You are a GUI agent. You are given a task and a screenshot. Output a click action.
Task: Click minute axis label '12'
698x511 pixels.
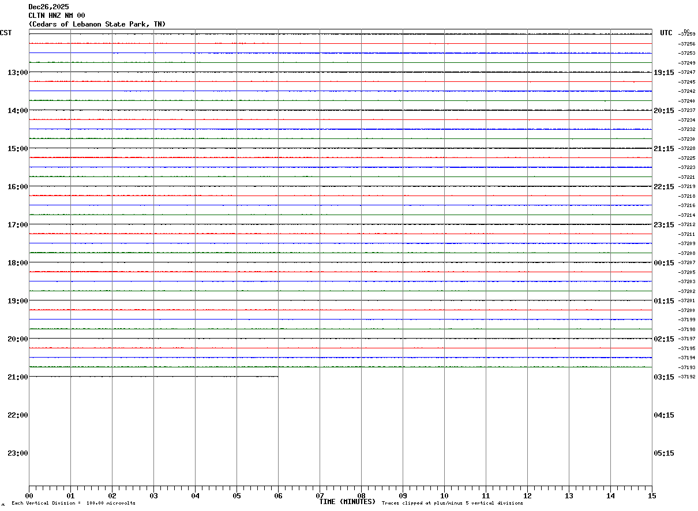(527, 496)
